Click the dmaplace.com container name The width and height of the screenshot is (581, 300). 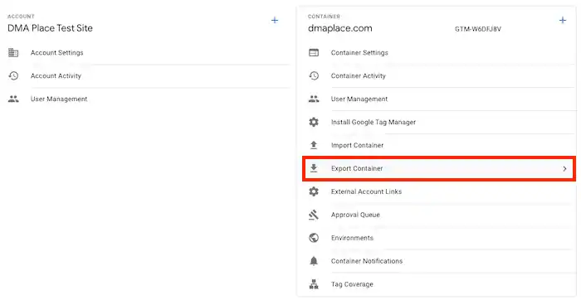tap(339, 28)
